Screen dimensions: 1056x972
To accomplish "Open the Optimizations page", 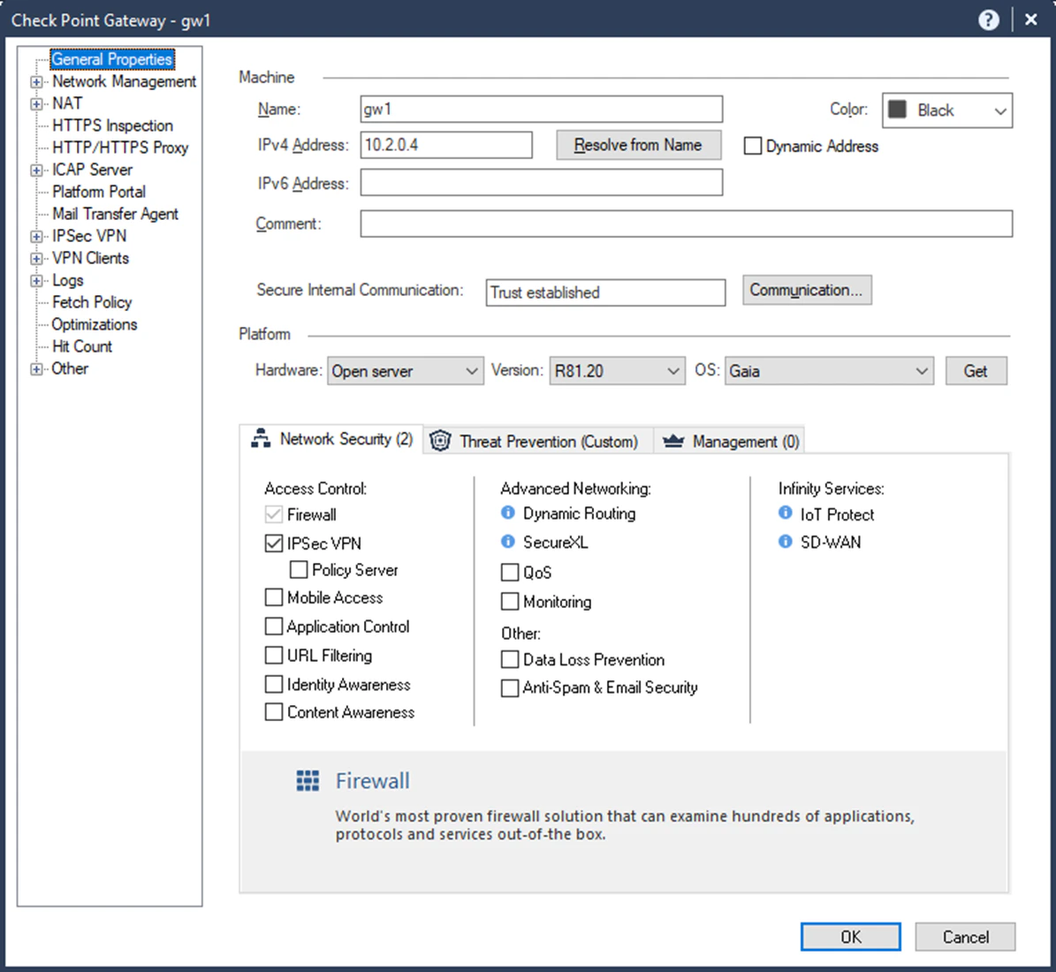I will pos(95,324).
